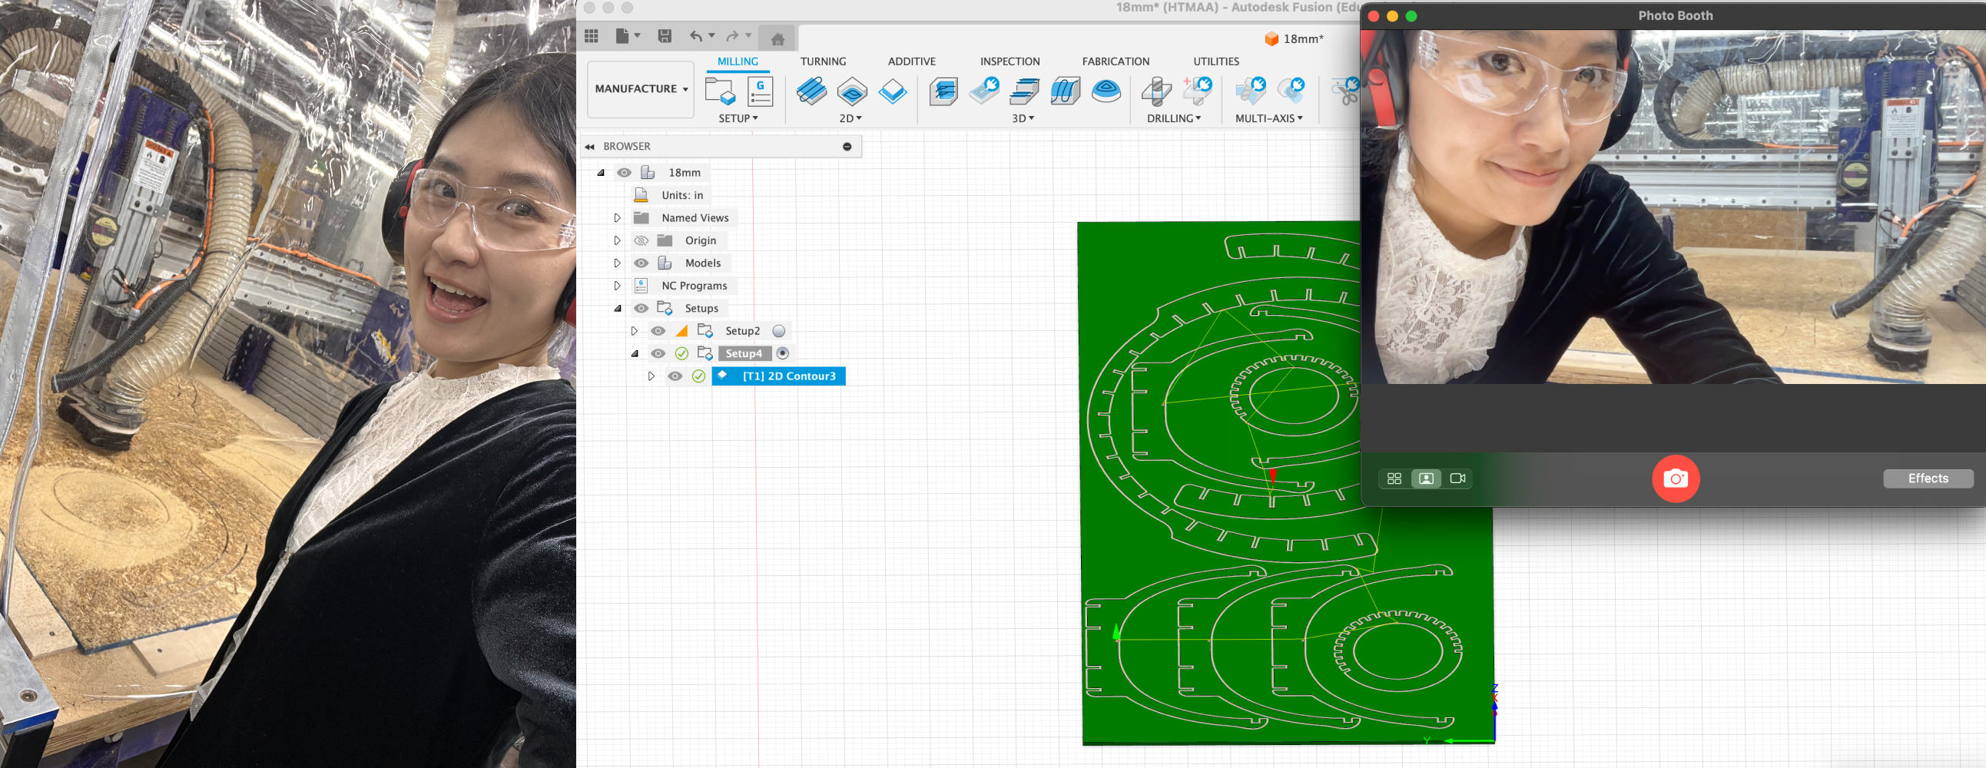The height and width of the screenshot is (768, 1986).
Task: Show the hidden Origin folder
Action: coord(641,241)
